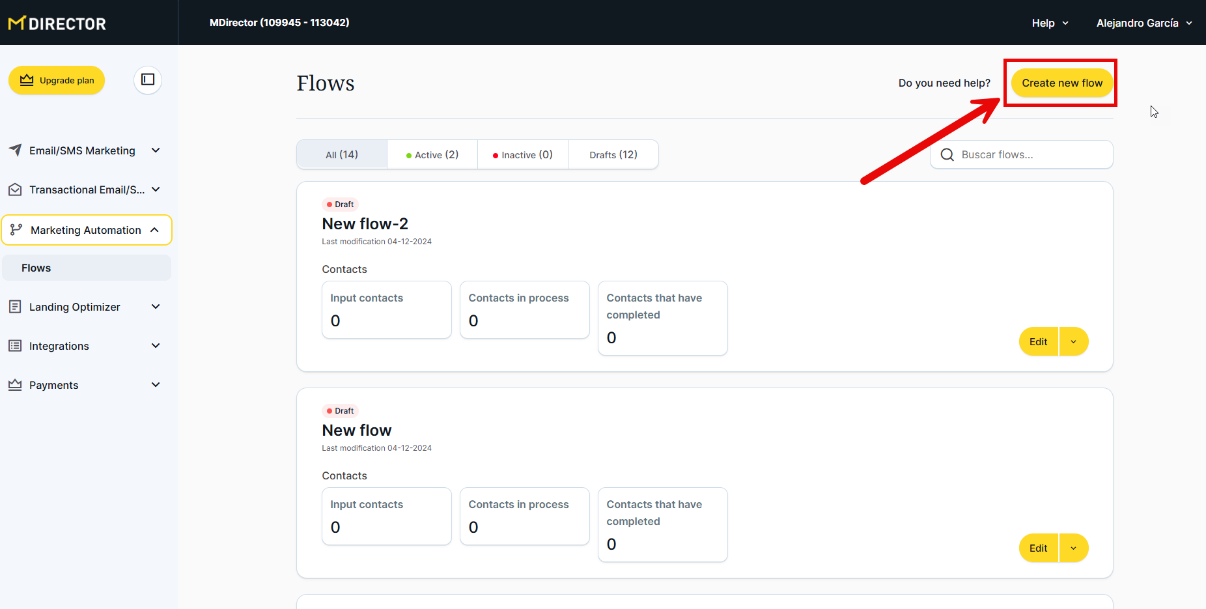The height and width of the screenshot is (609, 1206).
Task: Click the Email/SMS Marketing paper plane icon
Action: click(15, 150)
